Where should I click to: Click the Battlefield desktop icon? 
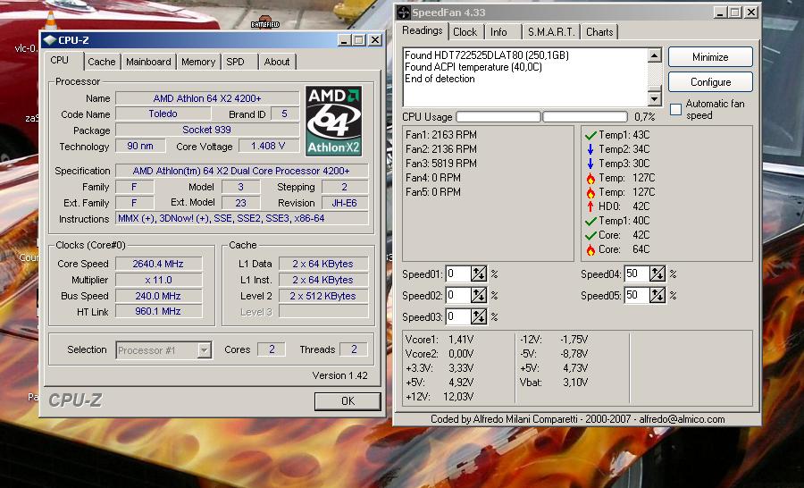coord(265,22)
